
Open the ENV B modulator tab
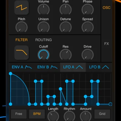[x=47, y=67]
